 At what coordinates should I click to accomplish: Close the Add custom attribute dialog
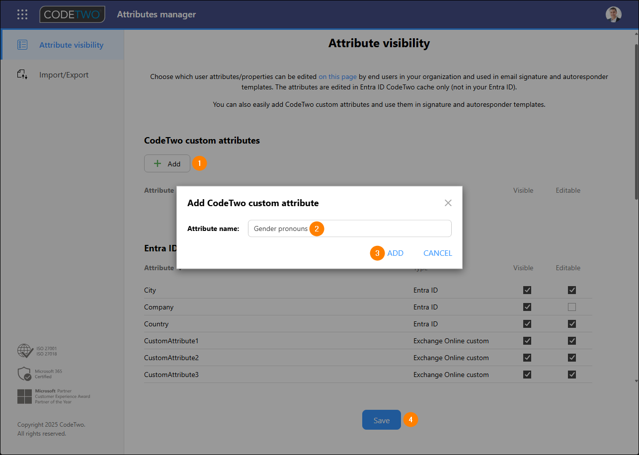(x=448, y=203)
